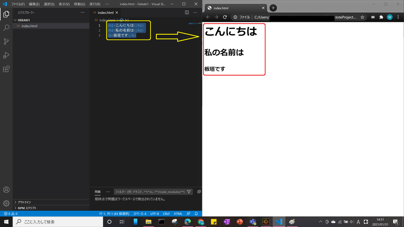Open the Extensions view
404x227 pixels.
point(6,69)
